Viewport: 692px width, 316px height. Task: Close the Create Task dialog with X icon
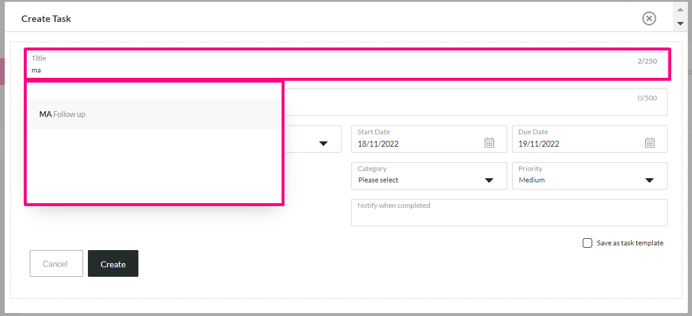point(649,18)
